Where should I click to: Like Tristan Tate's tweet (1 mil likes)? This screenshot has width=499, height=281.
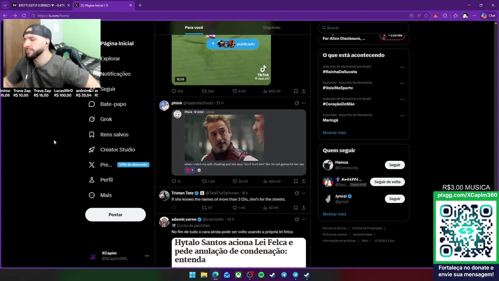239,208
